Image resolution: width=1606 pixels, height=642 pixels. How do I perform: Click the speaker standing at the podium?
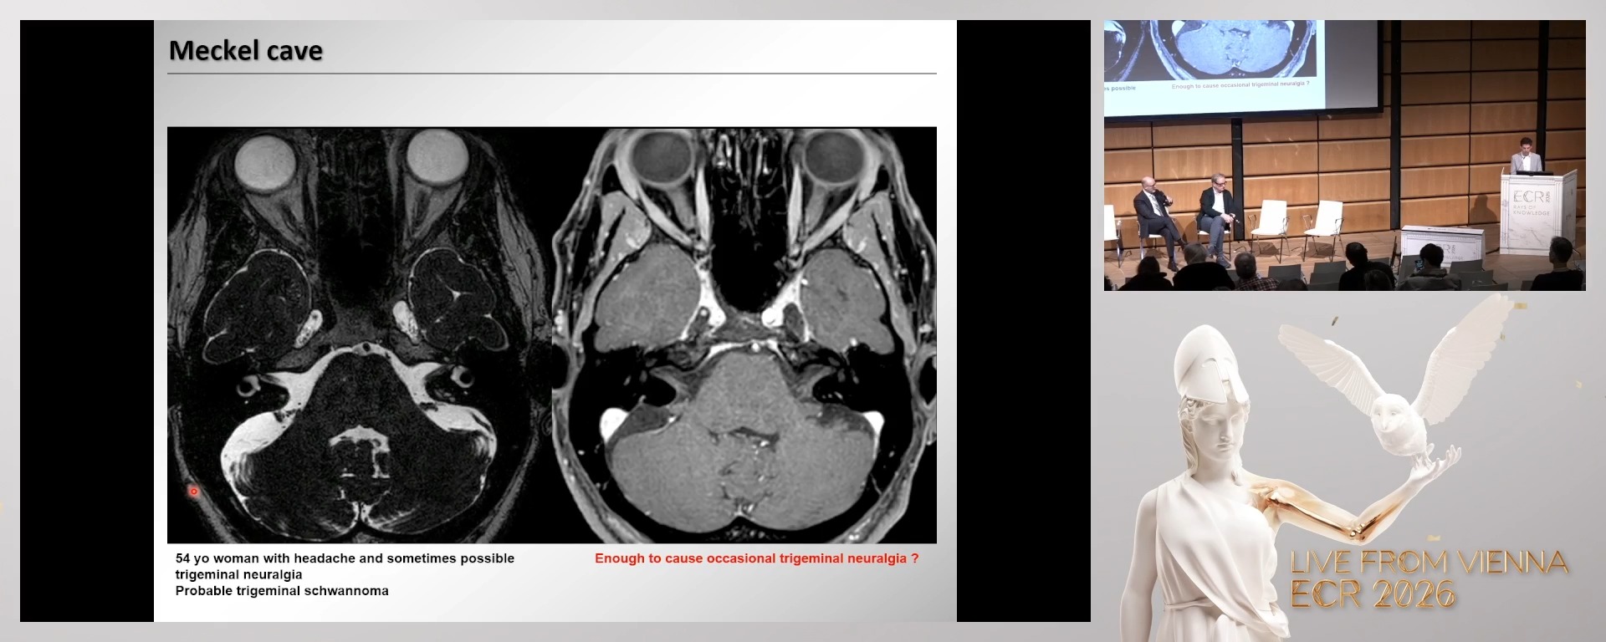pyautogui.click(x=1526, y=156)
